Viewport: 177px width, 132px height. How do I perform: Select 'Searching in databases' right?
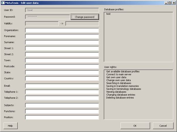coord(119,83)
